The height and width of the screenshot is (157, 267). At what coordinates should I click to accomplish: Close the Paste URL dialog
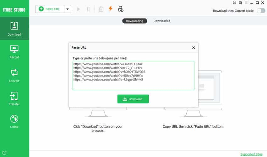click(193, 48)
